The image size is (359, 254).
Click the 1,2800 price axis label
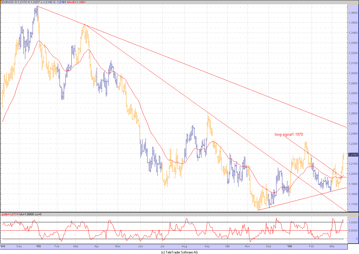pos(353,93)
